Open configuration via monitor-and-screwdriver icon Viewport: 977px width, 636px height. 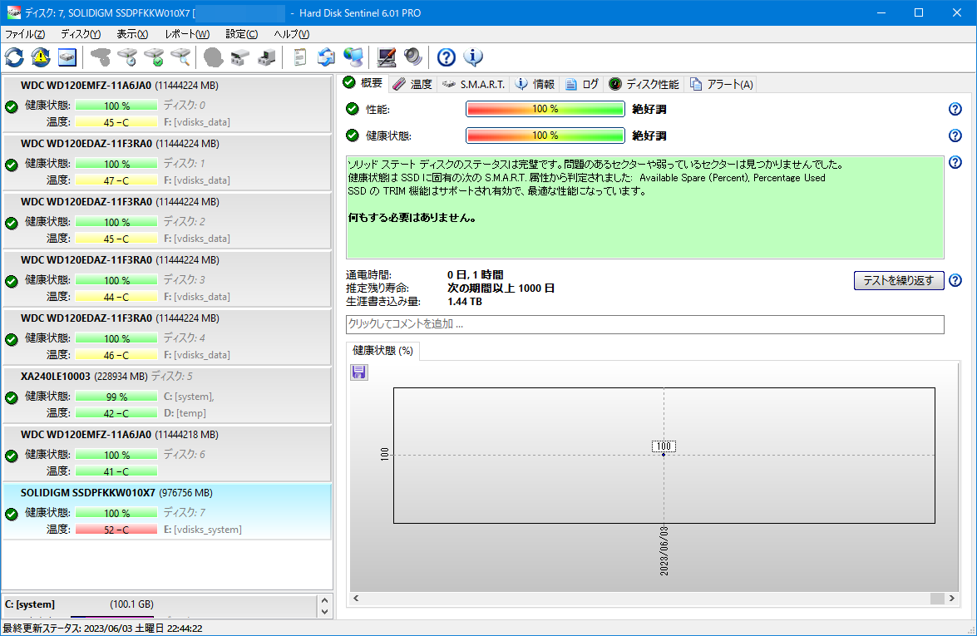387,57
